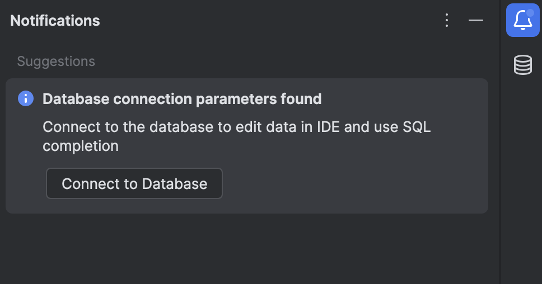
Task: Click the Suggestions section header
Action: (56, 61)
